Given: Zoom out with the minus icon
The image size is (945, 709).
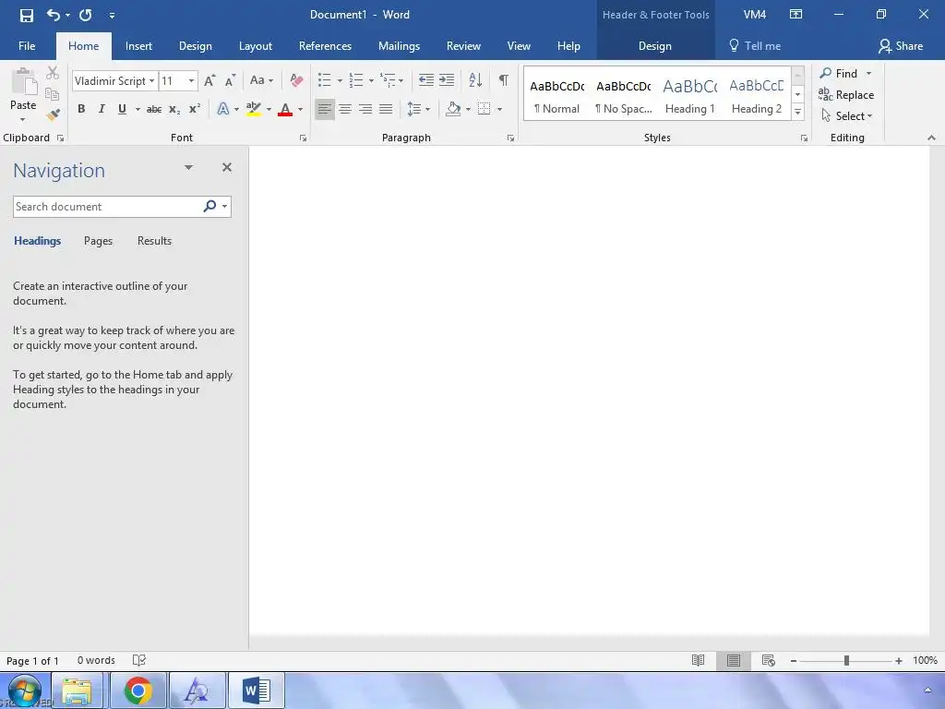Looking at the screenshot, I should coord(794,661).
